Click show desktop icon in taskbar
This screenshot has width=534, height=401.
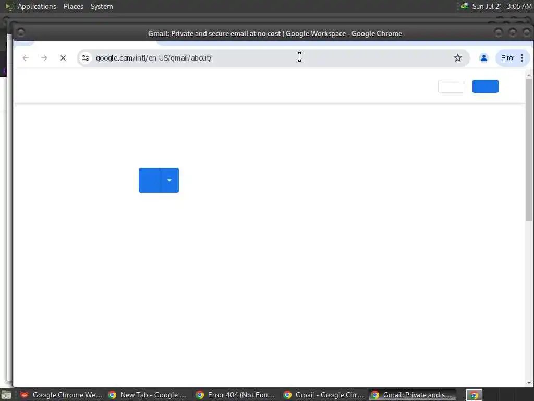point(6,395)
